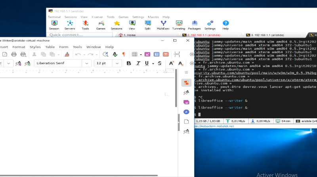
Task: Click the Insert Image icon
Action: coord(147,54)
